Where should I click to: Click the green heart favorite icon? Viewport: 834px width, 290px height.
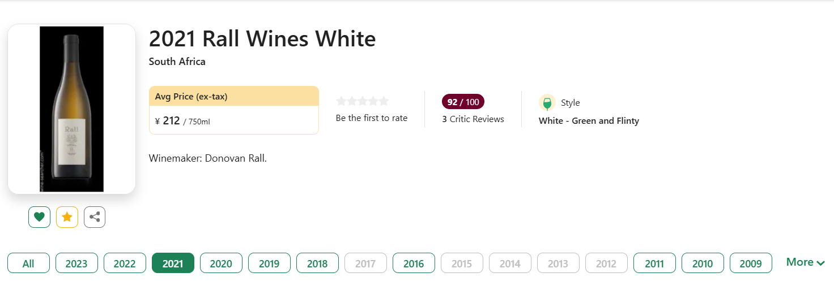(39, 217)
